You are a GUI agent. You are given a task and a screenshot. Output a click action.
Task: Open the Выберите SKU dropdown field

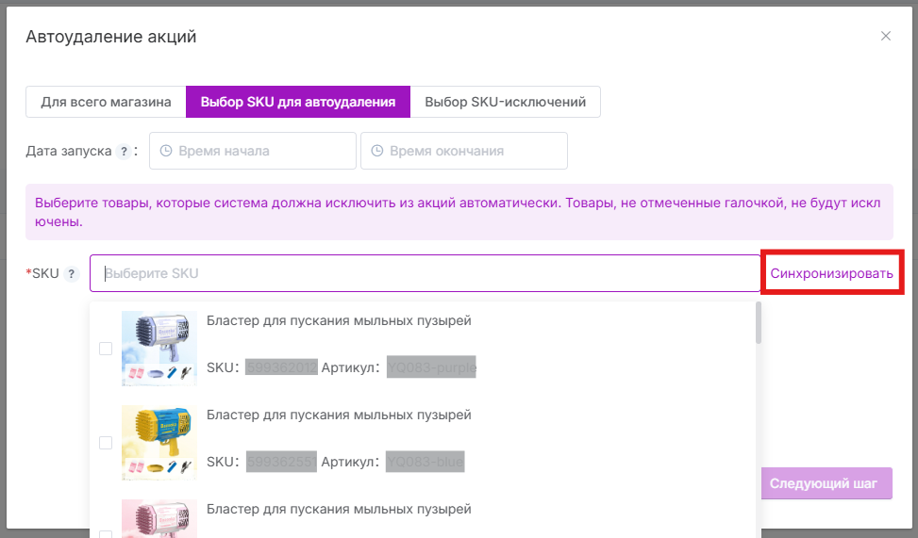pyautogui.click(x=425, y=273)
